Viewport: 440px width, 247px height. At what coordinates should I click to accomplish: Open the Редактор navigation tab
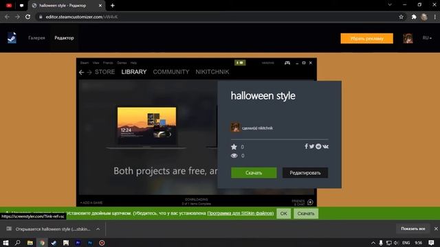[x=64, y=38]
